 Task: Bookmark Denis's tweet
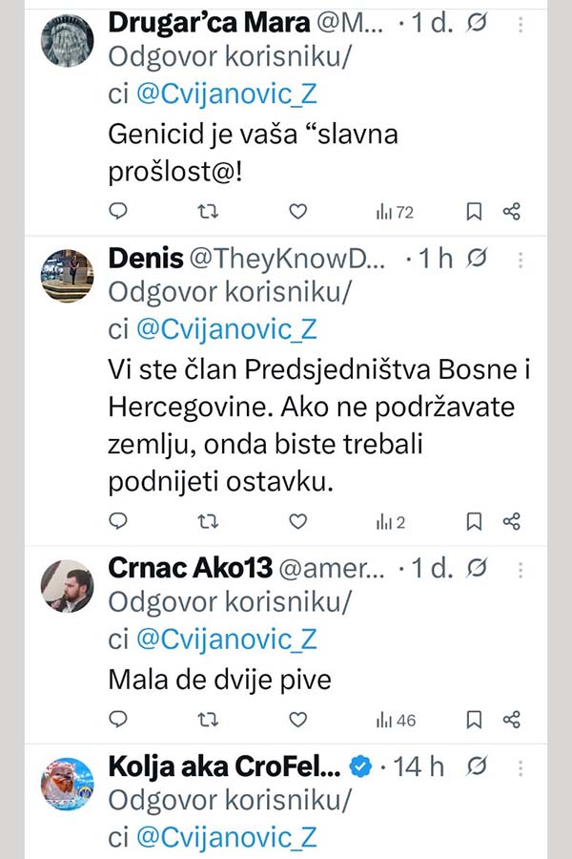[474, 521]
